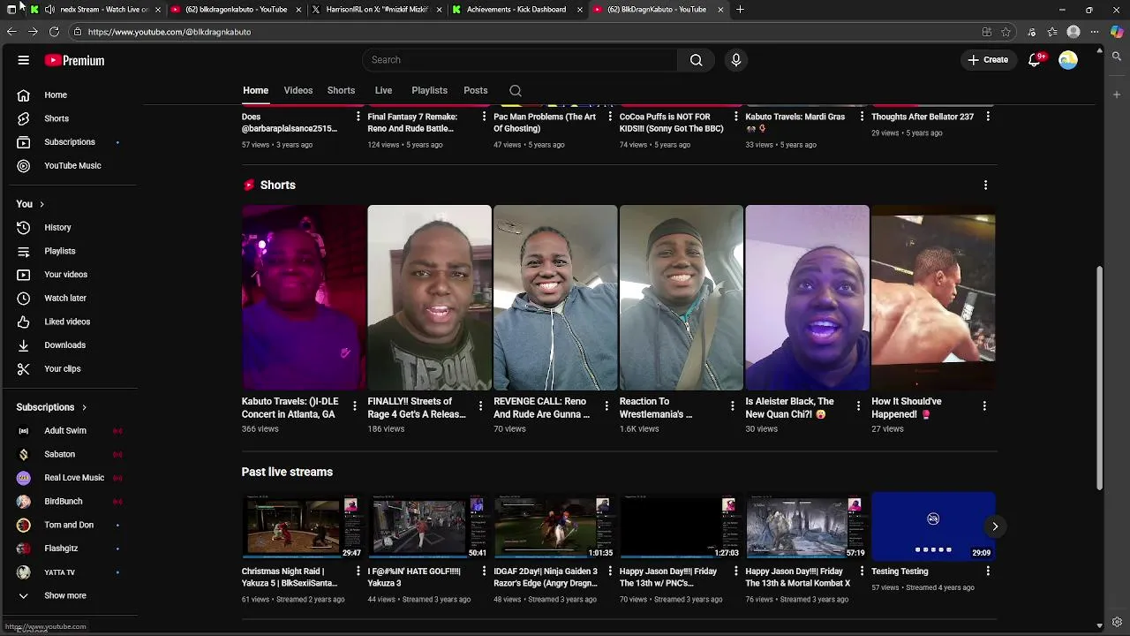Click the browser back arrow
The image size is (1130, 636).
click(x=11, y=32)
